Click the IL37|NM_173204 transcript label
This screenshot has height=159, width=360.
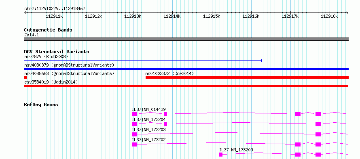pos(149,119)
